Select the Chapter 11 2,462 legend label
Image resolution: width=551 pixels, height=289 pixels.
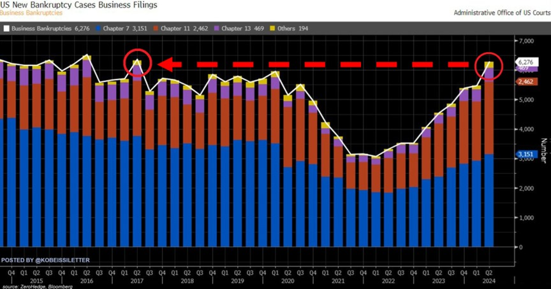click(x=184, y=29)
